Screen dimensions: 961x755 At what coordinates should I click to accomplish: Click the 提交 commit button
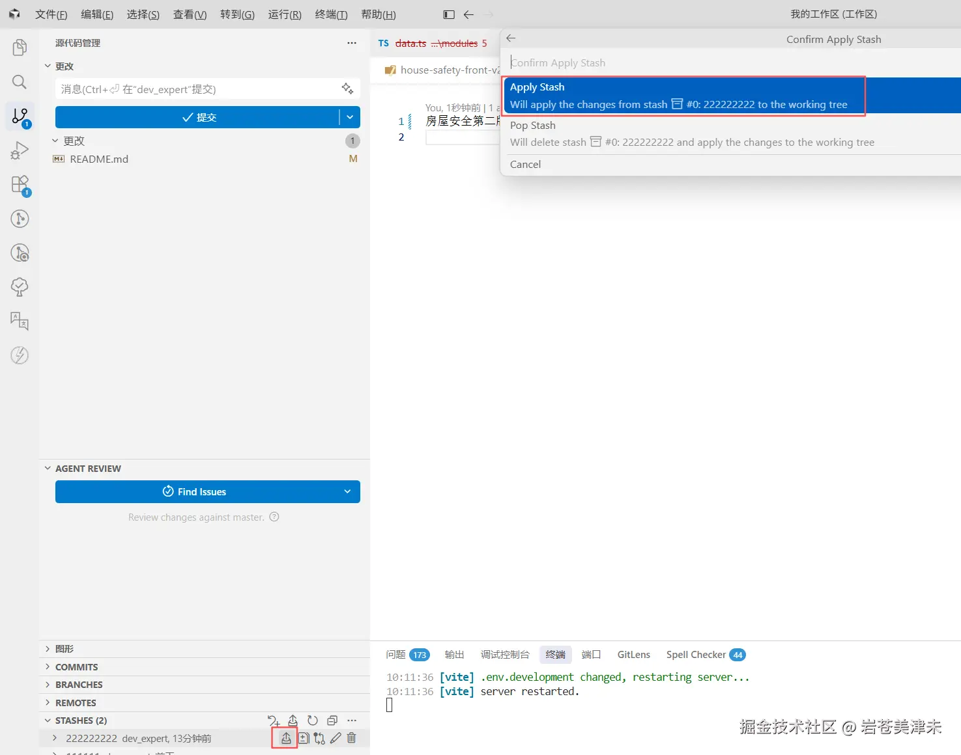coord(197,117)
